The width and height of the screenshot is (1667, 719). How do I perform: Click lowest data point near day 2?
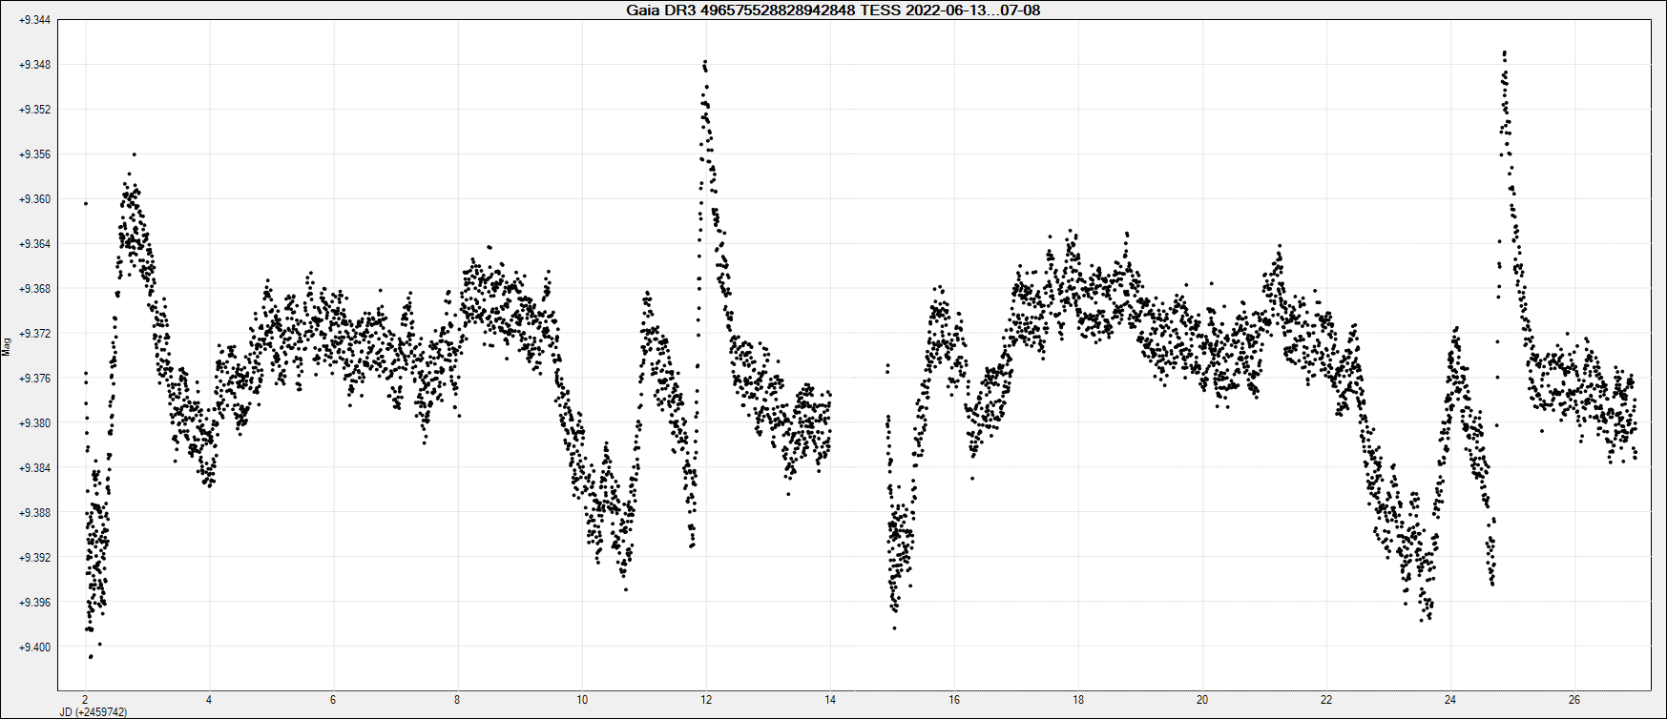(x=91, y=657)
